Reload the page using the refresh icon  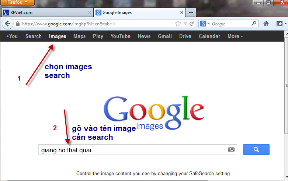(192, 24)
